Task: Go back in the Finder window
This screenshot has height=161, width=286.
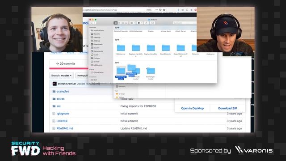Action: (x=91, y=23)
